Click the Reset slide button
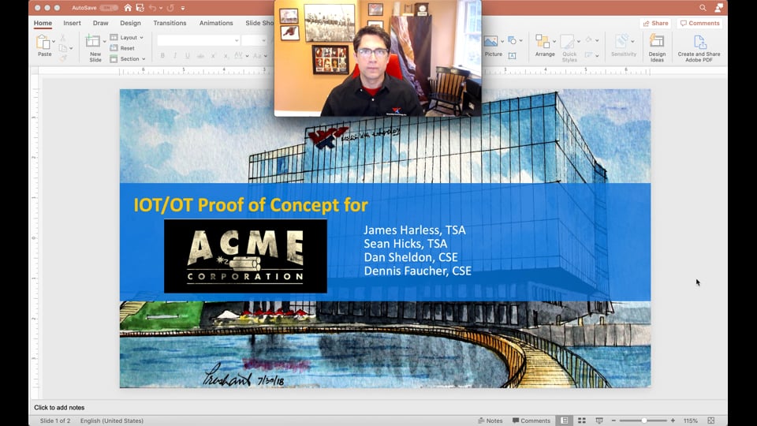757x426 pixels. [123, 48]
